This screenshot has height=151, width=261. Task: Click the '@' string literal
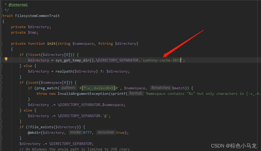coord(105,116)
